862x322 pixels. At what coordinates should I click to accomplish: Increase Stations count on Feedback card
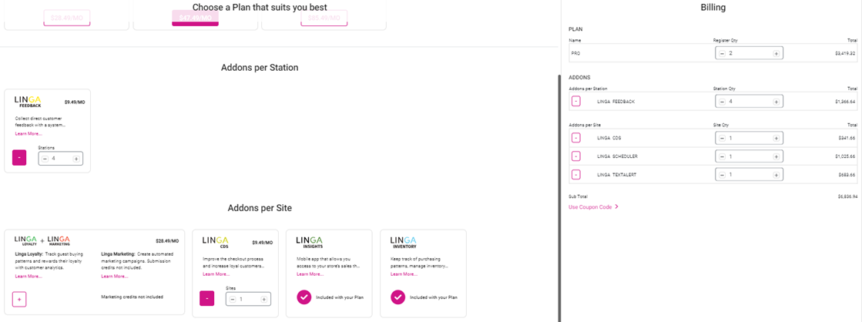75,159
